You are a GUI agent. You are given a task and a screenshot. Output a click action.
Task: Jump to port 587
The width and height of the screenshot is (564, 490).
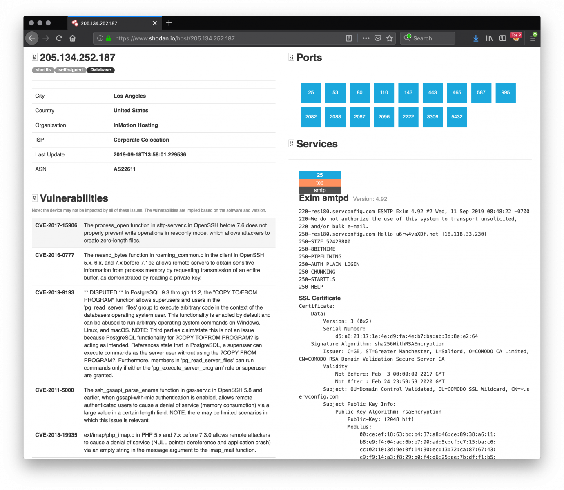coord(481,93)
